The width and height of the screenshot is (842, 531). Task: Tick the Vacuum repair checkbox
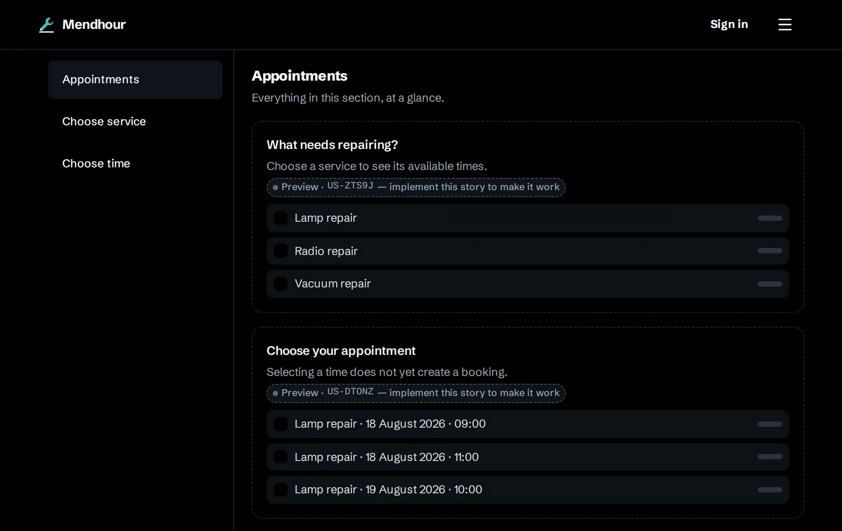[281, 284]
